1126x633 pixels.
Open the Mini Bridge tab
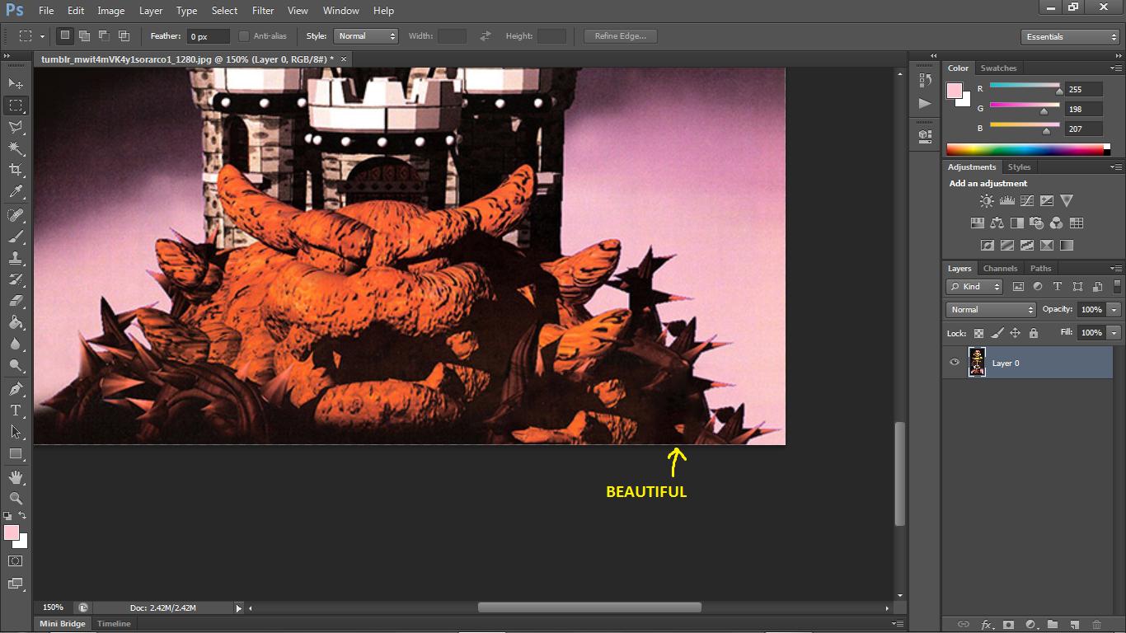click(x=63, y=624)
